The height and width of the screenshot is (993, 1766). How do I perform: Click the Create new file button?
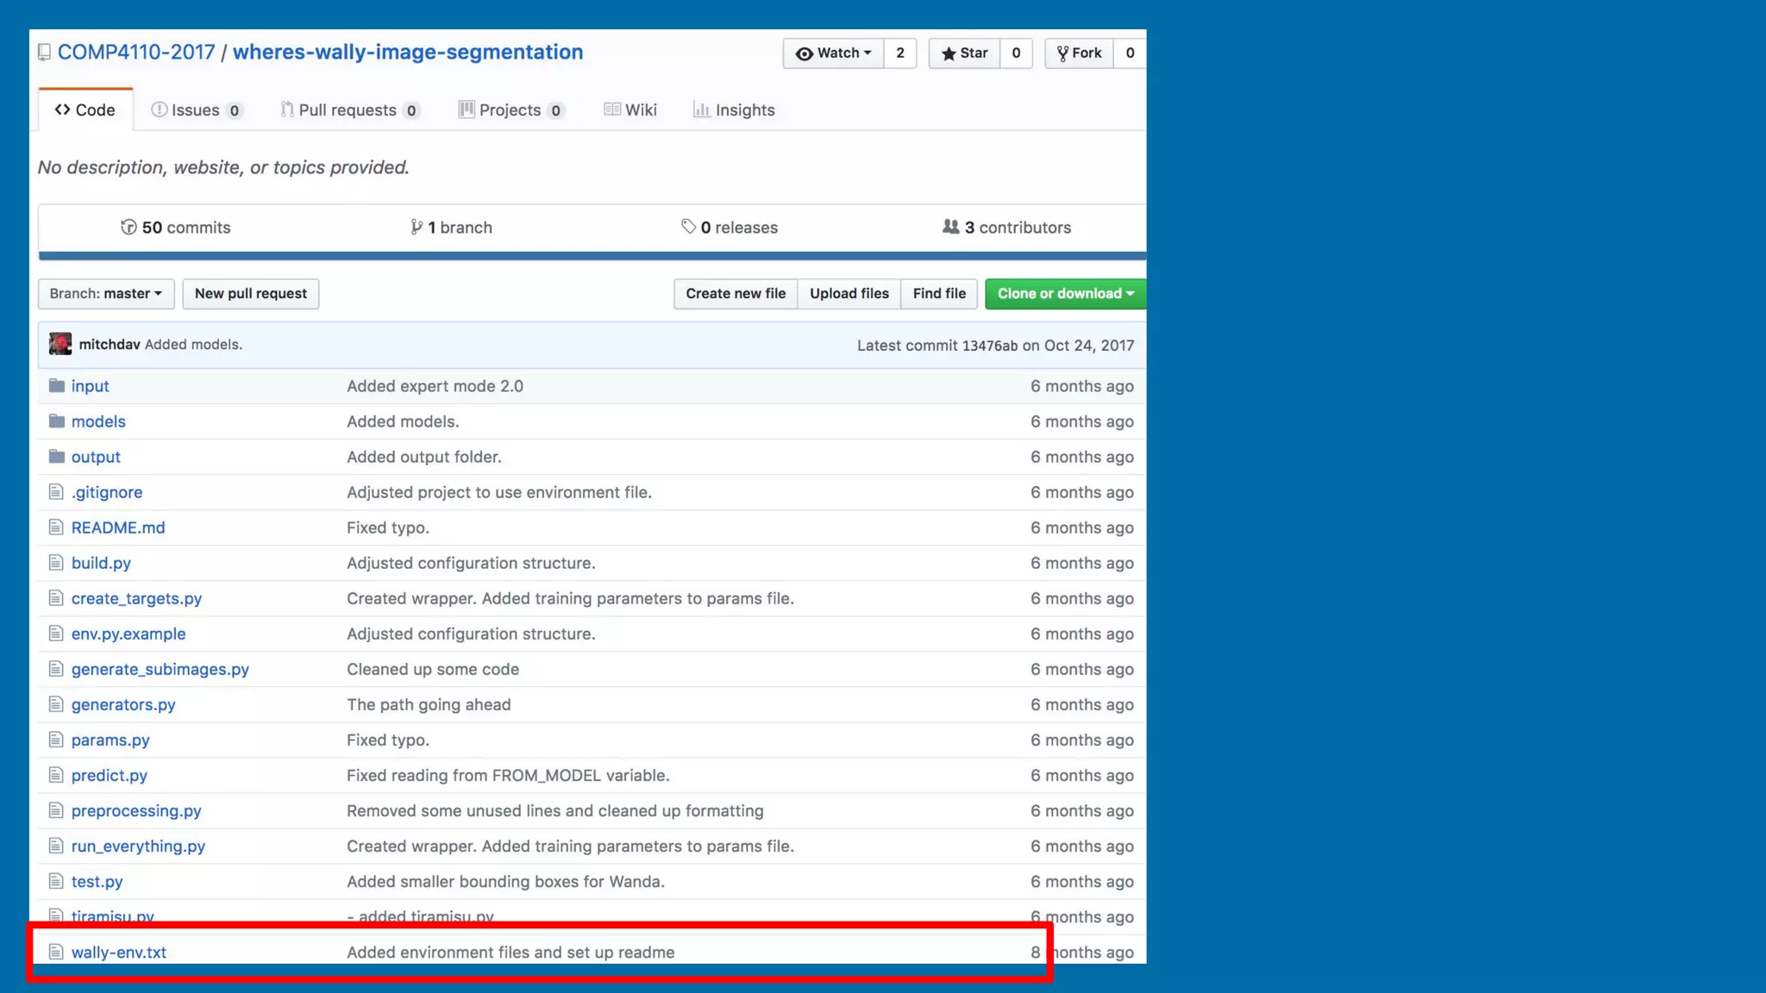pyautogui.click(x=736, y=294)
